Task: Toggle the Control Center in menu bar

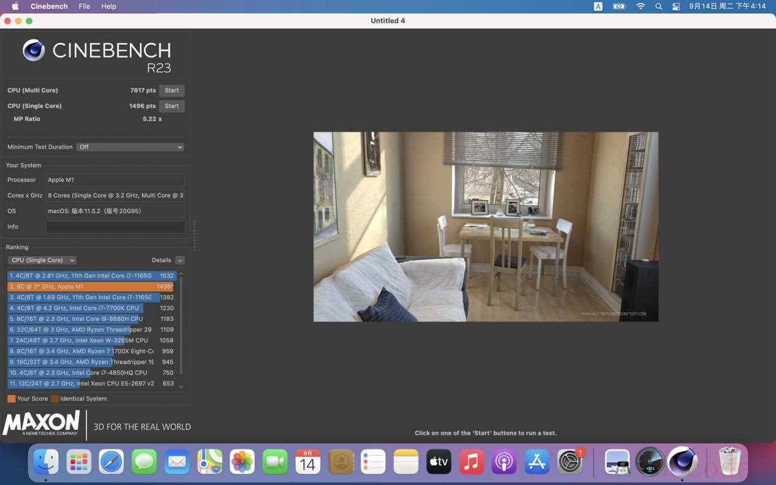Action: click(676, 6)
